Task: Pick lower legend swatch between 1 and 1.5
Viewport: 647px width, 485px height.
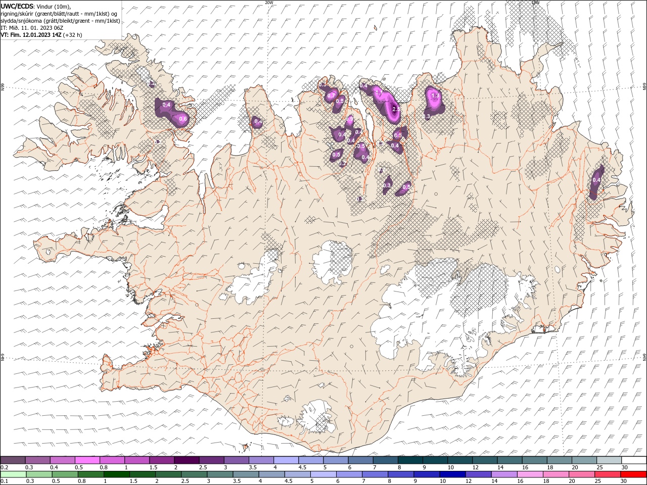Action: (117, 474)
